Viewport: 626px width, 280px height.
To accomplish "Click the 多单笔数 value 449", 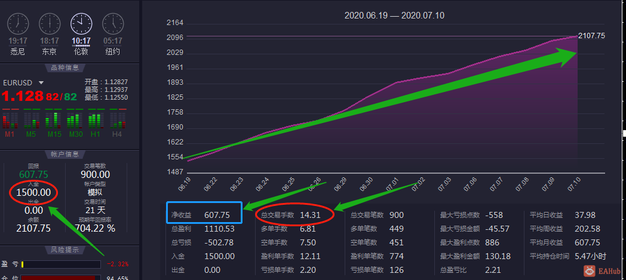I will tap(397, 229).
